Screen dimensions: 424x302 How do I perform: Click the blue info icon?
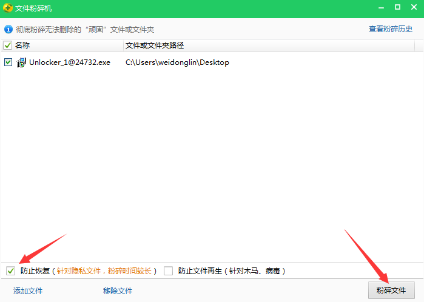coord(8,29)
